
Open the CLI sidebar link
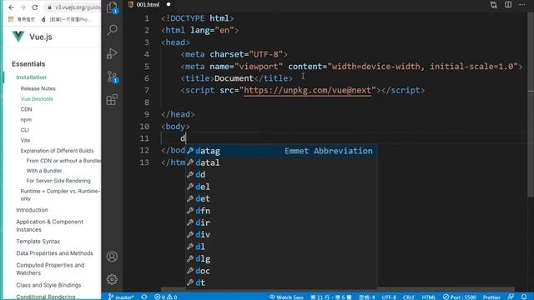[24, 130]
